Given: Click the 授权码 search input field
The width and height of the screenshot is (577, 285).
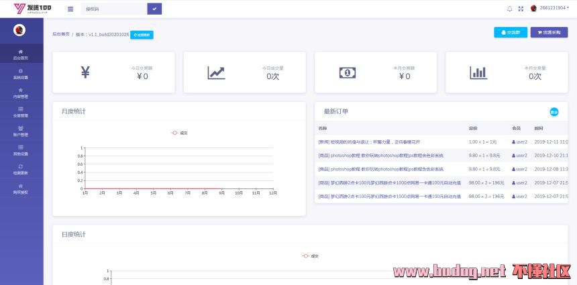Looking at the screenshot, I should (113, 9).
